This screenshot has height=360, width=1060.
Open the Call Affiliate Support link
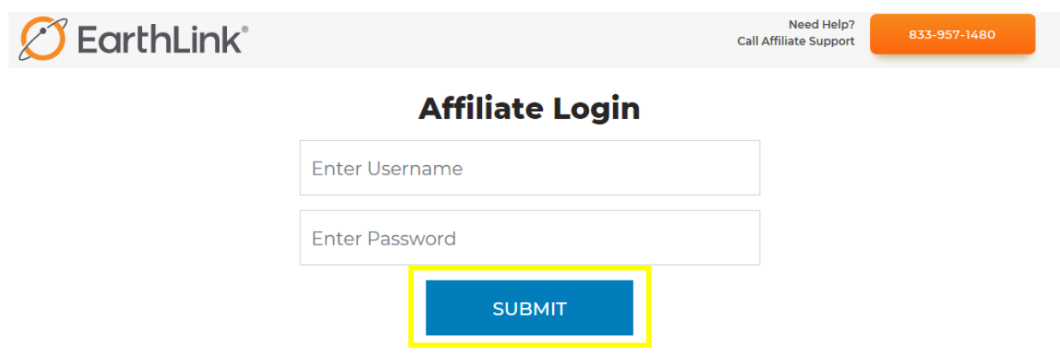click(x=795, y=41)
